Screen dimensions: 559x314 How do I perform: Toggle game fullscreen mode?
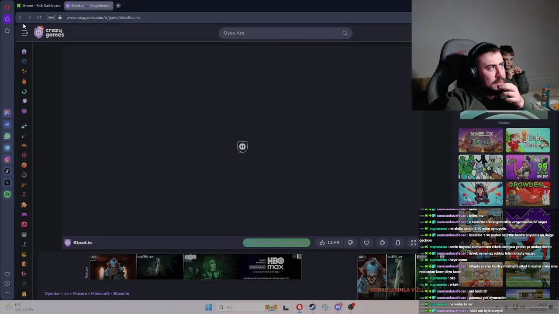414,242
